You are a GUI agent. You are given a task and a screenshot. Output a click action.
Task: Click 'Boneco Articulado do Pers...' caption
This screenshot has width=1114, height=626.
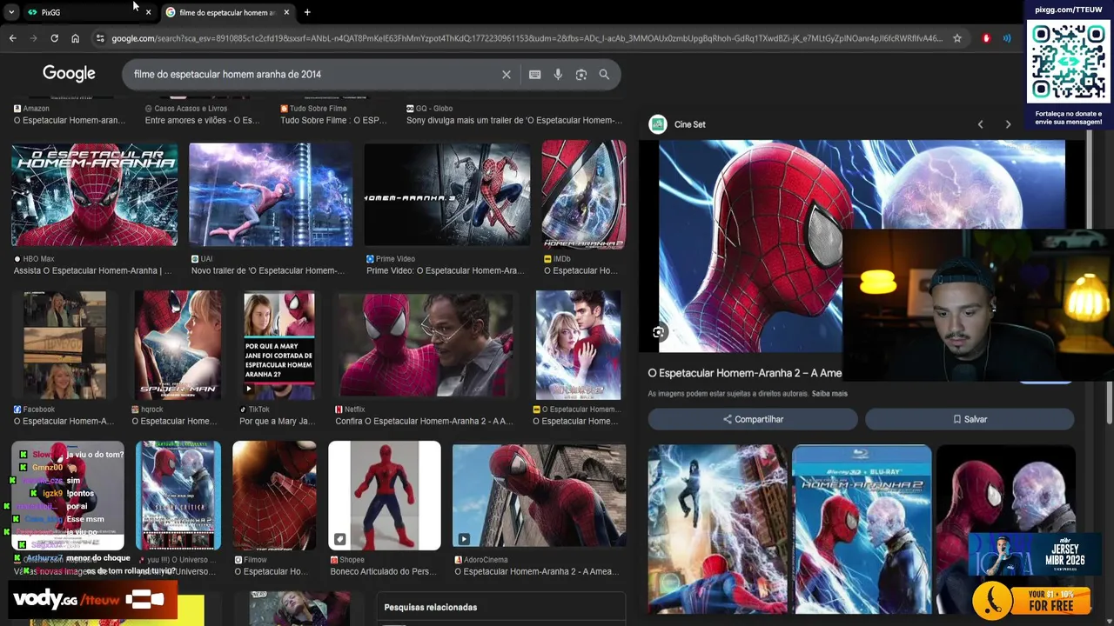coord(385,571)
